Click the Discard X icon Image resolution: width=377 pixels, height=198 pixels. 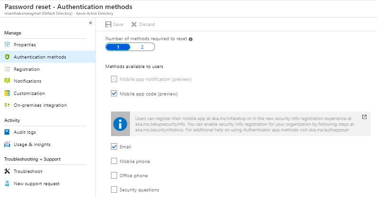[x=134, y=25]
